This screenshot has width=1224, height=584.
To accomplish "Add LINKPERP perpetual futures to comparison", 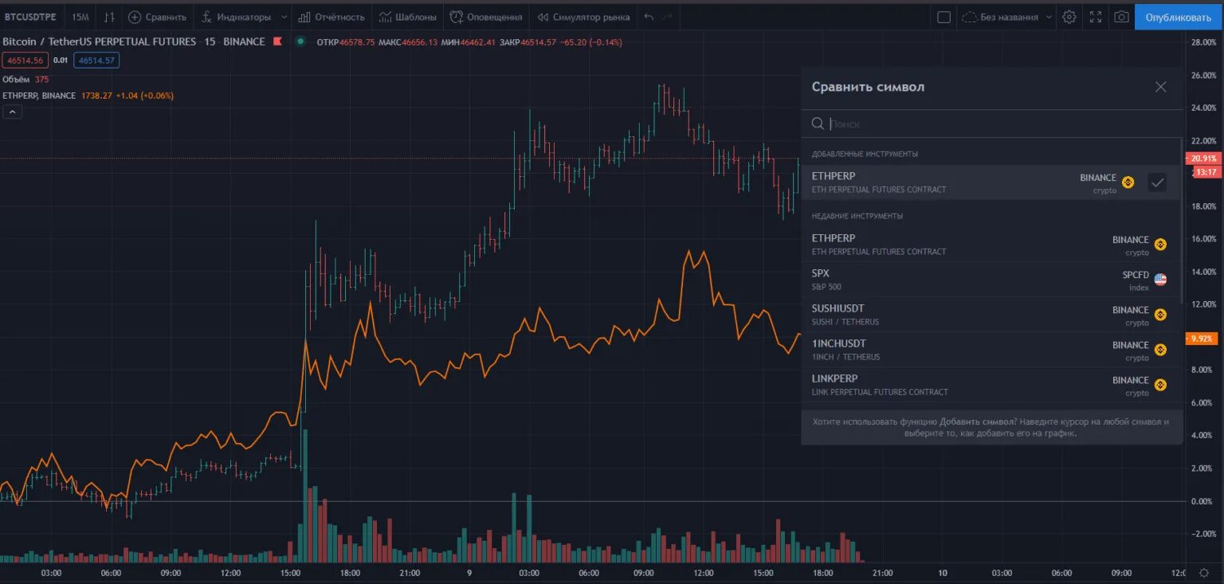I will (991, 385).
